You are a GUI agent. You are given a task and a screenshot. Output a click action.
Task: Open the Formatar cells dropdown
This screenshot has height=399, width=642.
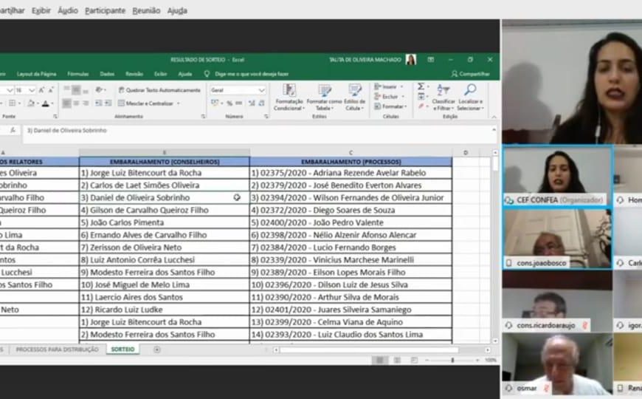coord(390,106)
